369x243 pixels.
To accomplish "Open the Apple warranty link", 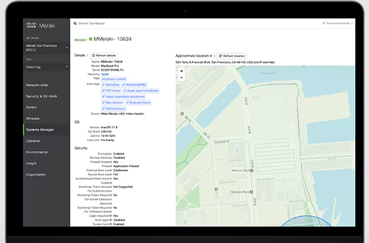I will (x=105, y=74).
